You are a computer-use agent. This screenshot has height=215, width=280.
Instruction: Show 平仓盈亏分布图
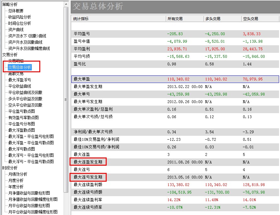(x=22, y=124)
